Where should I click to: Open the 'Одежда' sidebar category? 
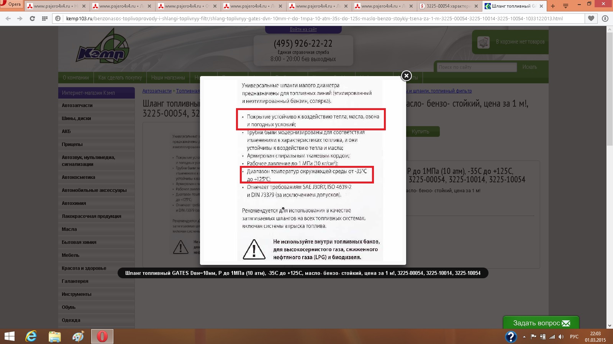(x=97, y=320)
